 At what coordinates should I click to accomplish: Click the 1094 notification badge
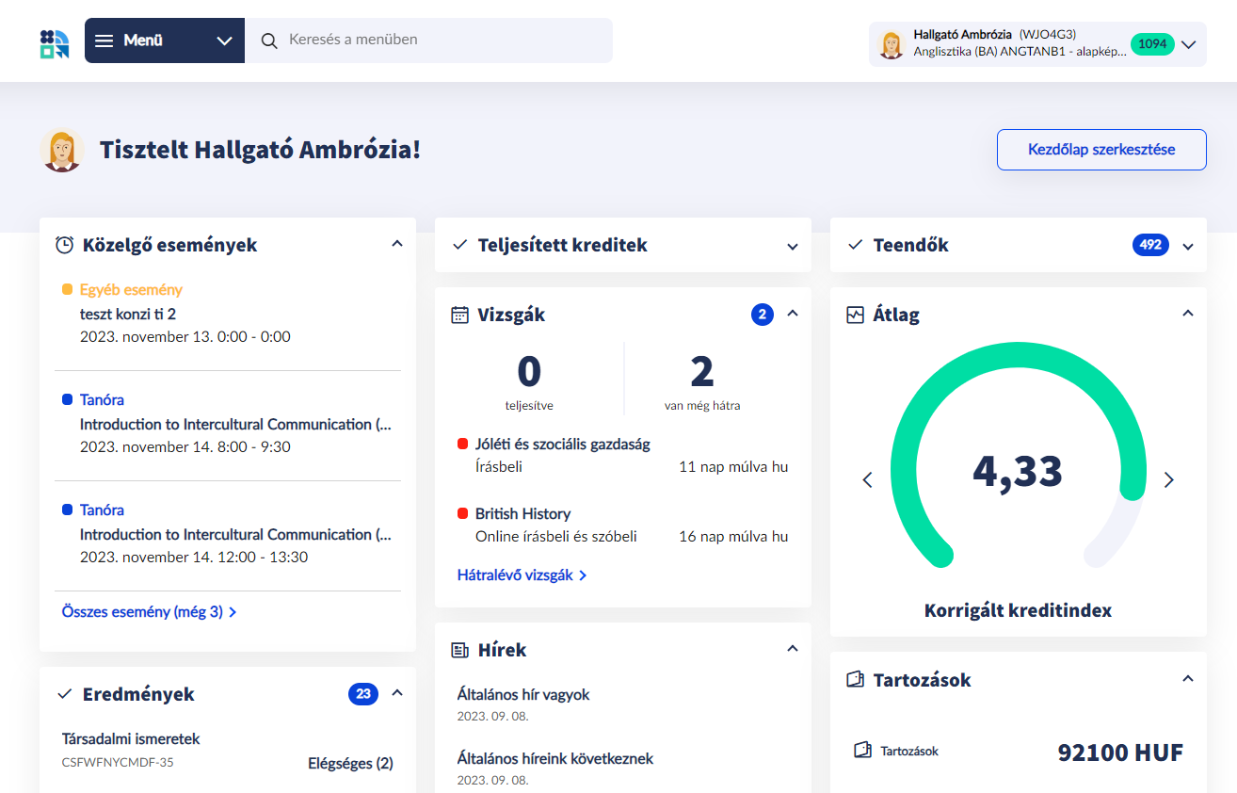1151,44
